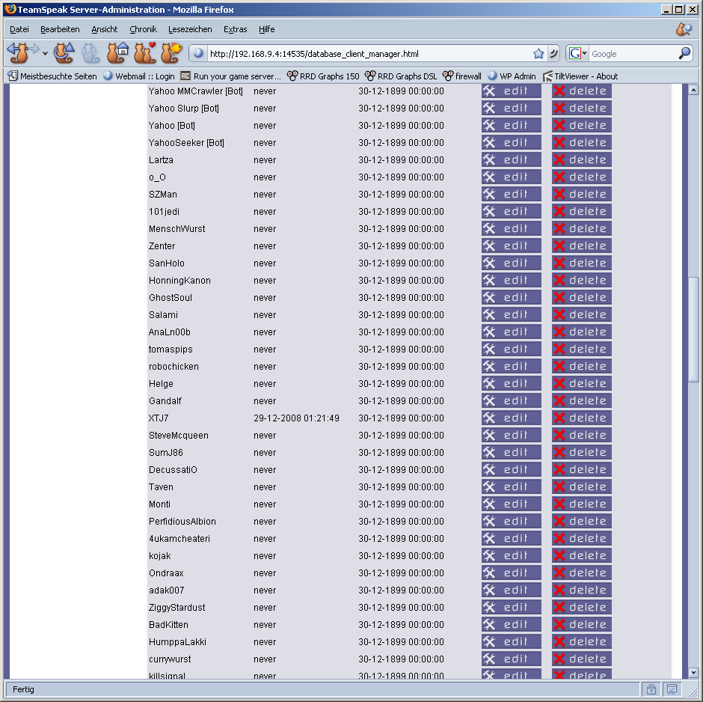The height and width of the screenshot is (702, 703).
Task: Open the Datei menu
Action: click(x=19, y=29)
